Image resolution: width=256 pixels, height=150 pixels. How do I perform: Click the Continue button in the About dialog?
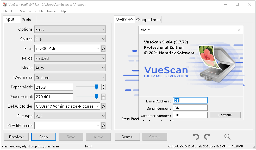click(x=225, y=115)
